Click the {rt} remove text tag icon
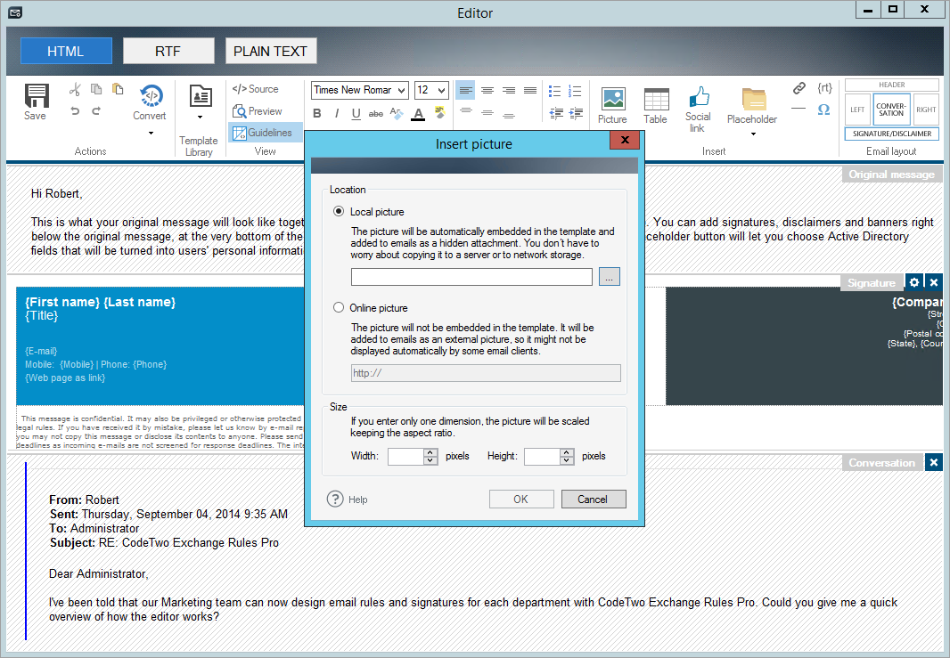Image resolution: width=950 pixels, height=658 pixels. point(824,88)
